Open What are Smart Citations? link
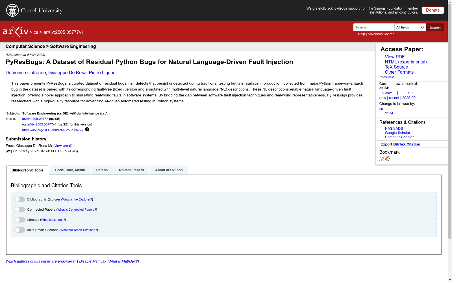This screenshot has width=452, height=282. (79, 230)
